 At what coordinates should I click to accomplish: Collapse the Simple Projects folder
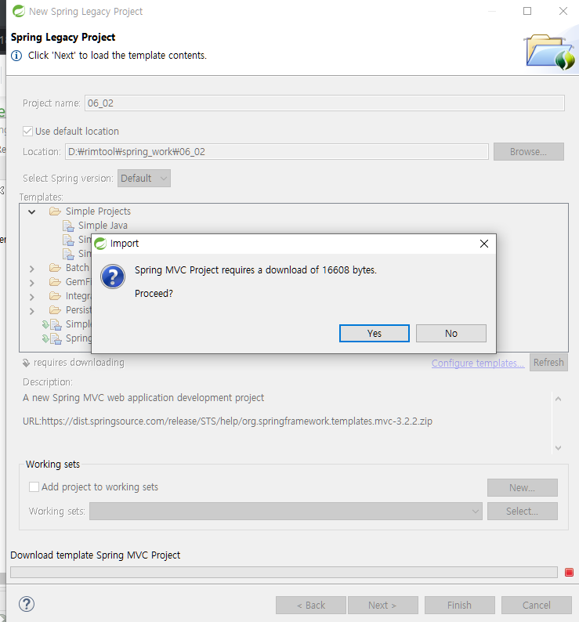32,212
